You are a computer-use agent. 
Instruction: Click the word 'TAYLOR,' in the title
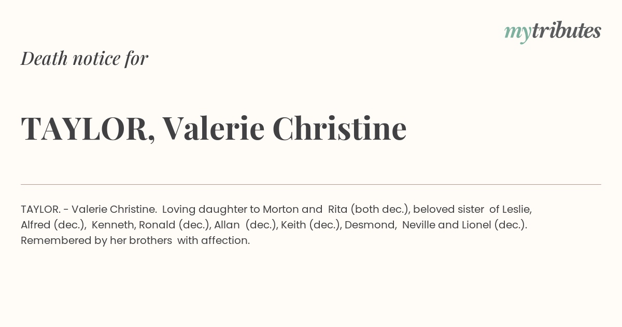(88, 130)
